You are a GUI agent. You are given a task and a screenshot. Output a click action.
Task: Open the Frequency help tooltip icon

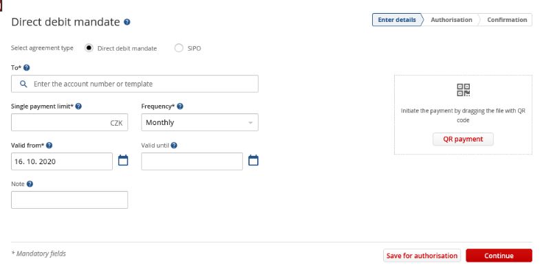point(180,106)
